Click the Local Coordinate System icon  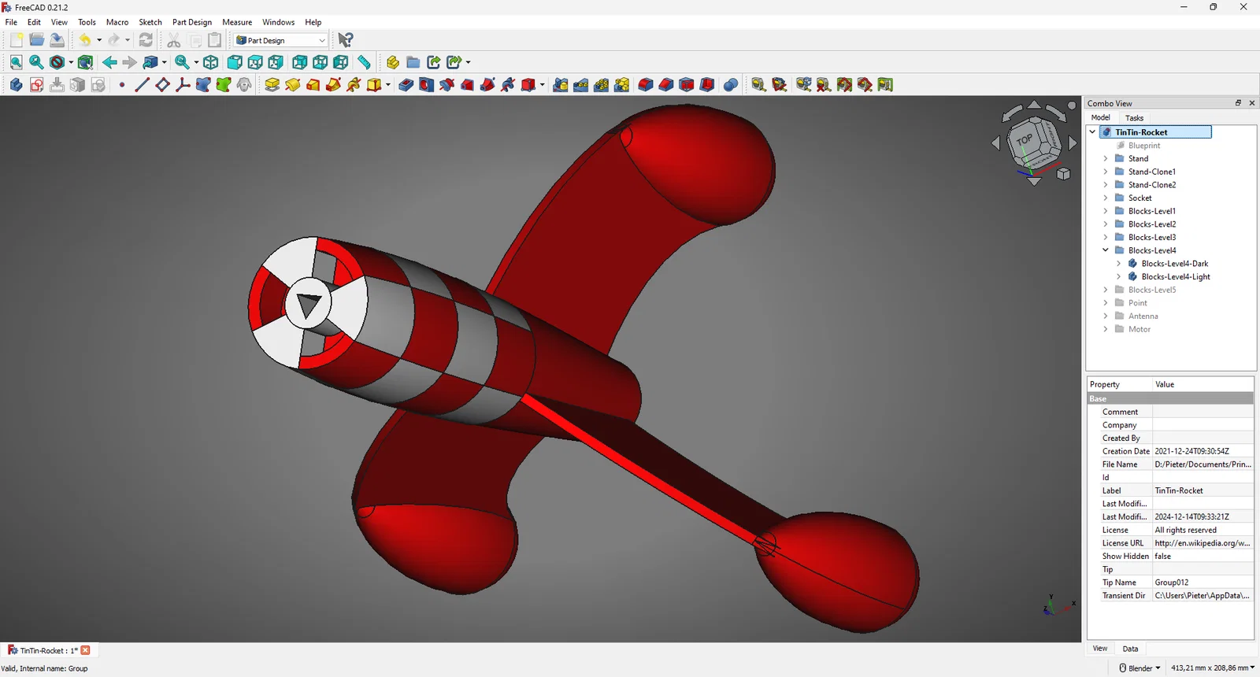pyautogui.click(x=183, y=85)
